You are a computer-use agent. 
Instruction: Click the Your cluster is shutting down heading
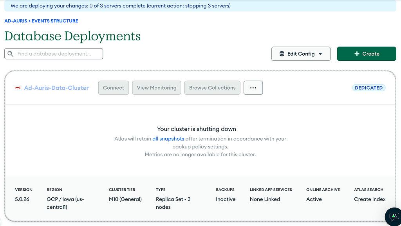[197, 129]
